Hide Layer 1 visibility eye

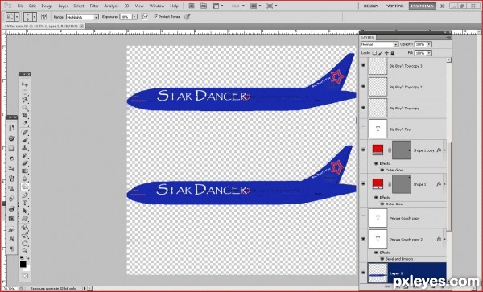(x=364, y=273)
